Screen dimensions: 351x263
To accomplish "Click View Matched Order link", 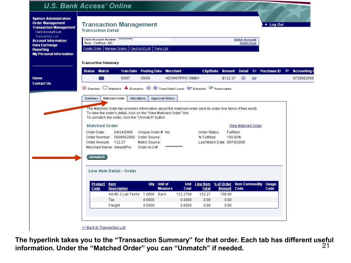I will (x=245, y=126).
